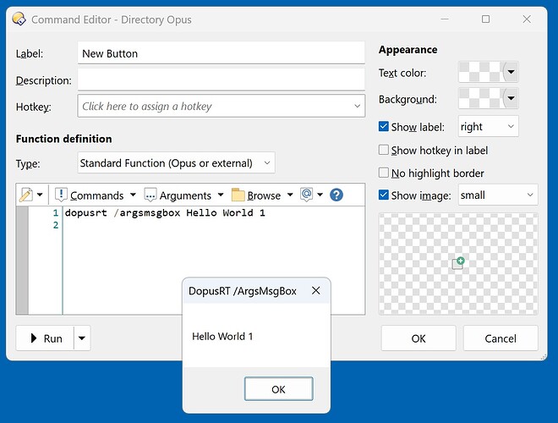The height and width of the screenshot is (423, 558).
Task: Click the Arguments speech bubble icon
Action: 150,195
